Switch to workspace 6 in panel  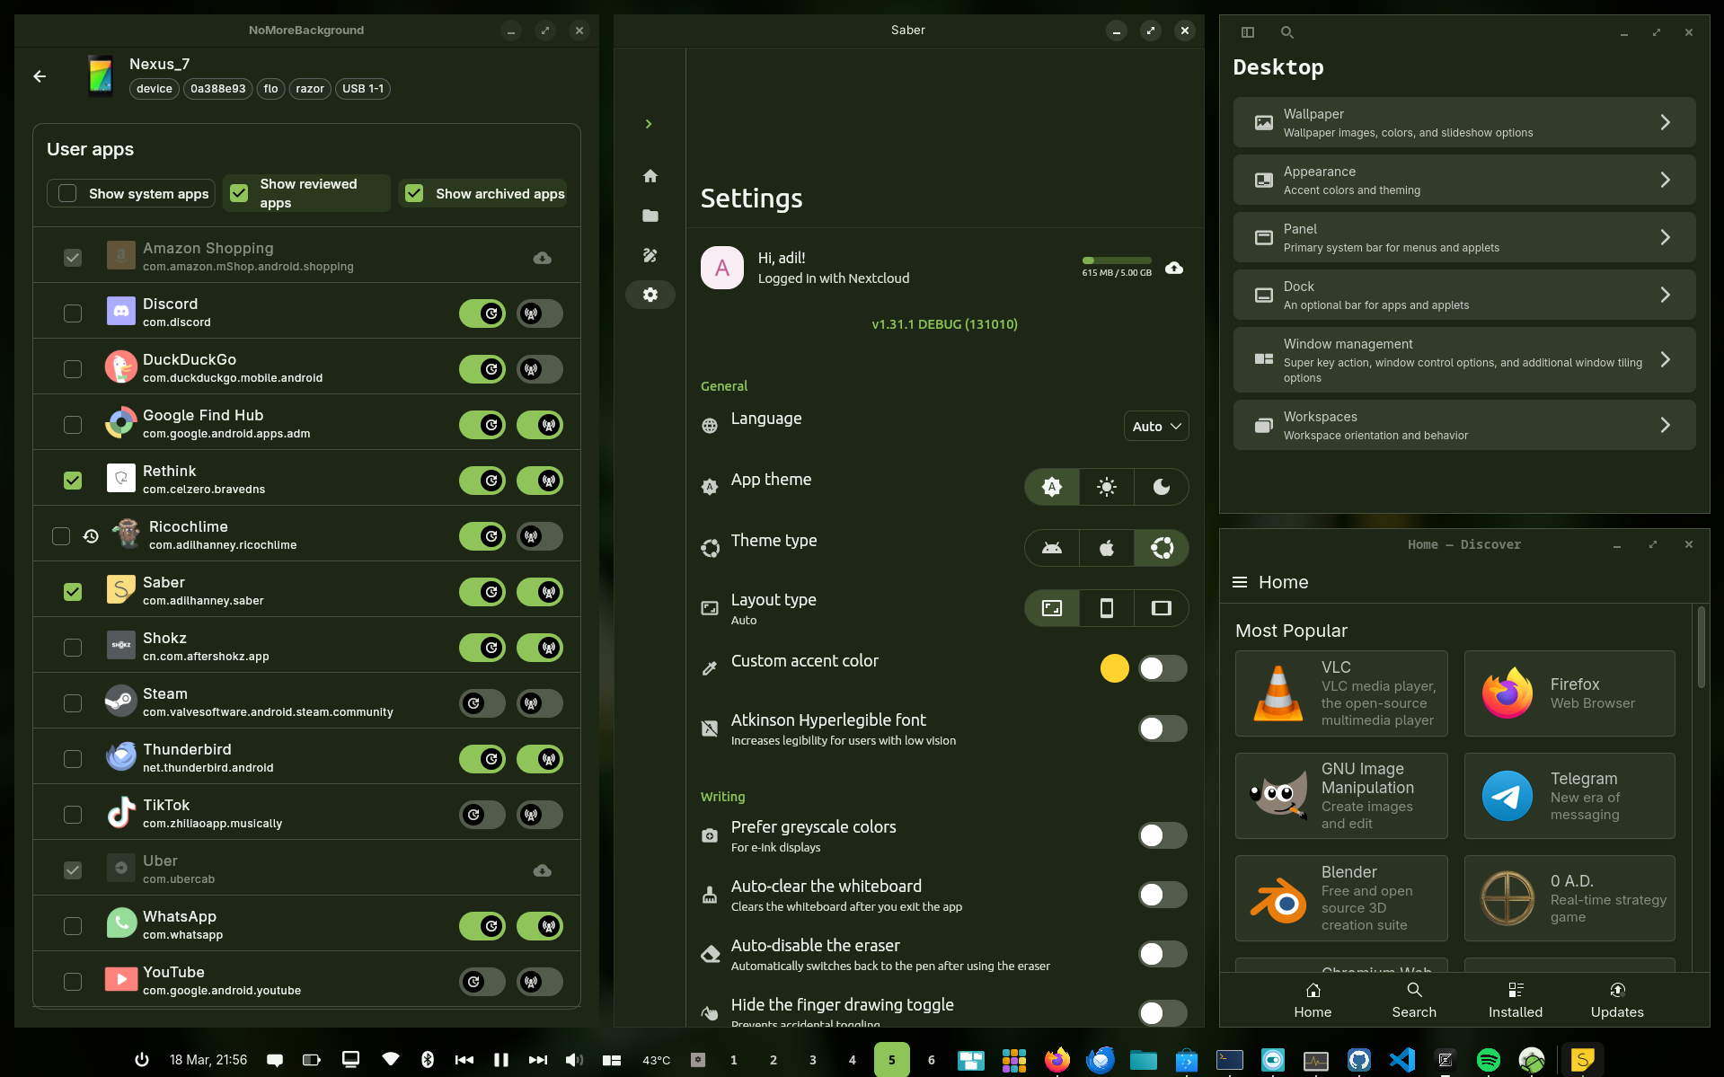pyautogui.click(x=932, y=1060)
